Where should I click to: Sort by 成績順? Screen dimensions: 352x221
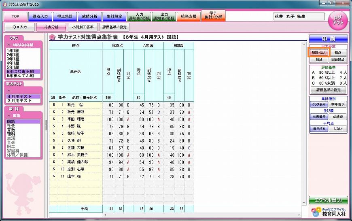(x=337, y=117)
